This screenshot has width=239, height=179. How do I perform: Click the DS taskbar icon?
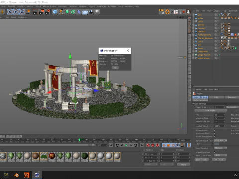(6, 175)
